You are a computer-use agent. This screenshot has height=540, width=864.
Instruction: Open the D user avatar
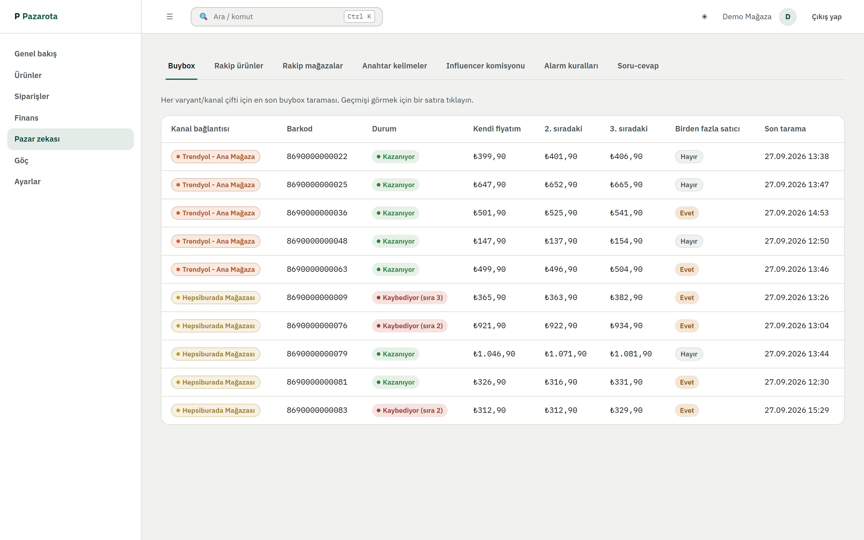click(x=787, y=17)
